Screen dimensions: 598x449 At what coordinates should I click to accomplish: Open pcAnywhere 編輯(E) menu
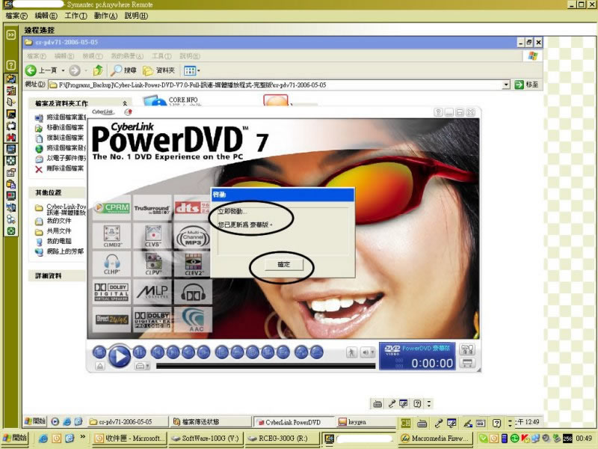coord(46,16)
